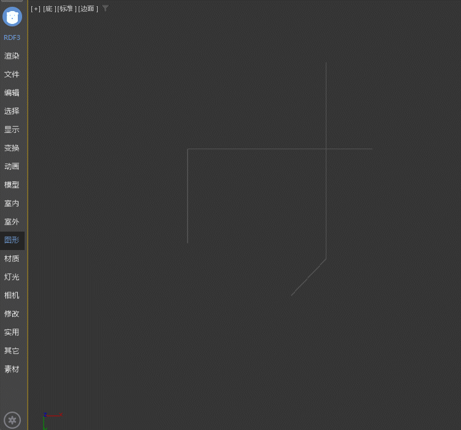This screenshot has height=430, width=461.
Task: Switch to the 灯光 (Lights) category
Action: coord(12,277)
